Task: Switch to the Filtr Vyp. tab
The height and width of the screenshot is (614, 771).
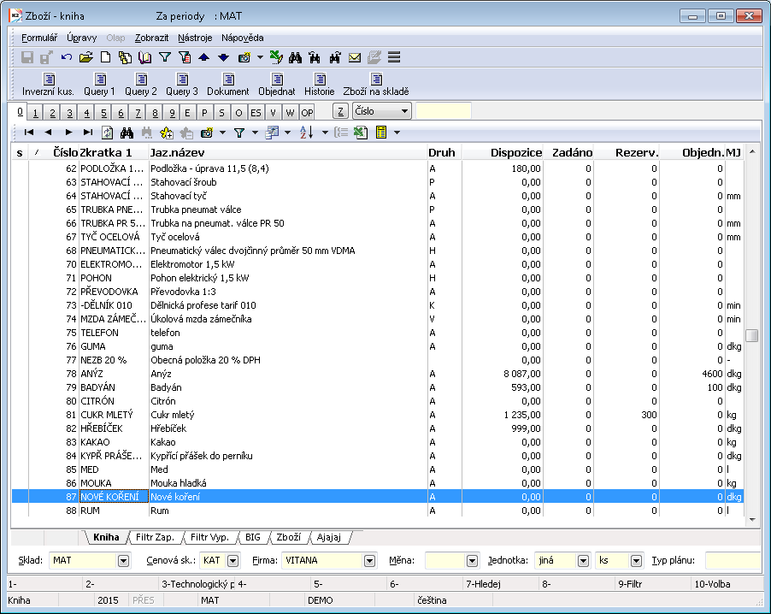Action: [210, 537]
